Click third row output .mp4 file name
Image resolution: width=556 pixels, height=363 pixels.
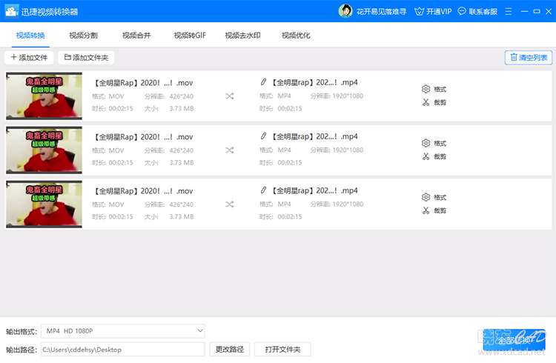(314, 190)
